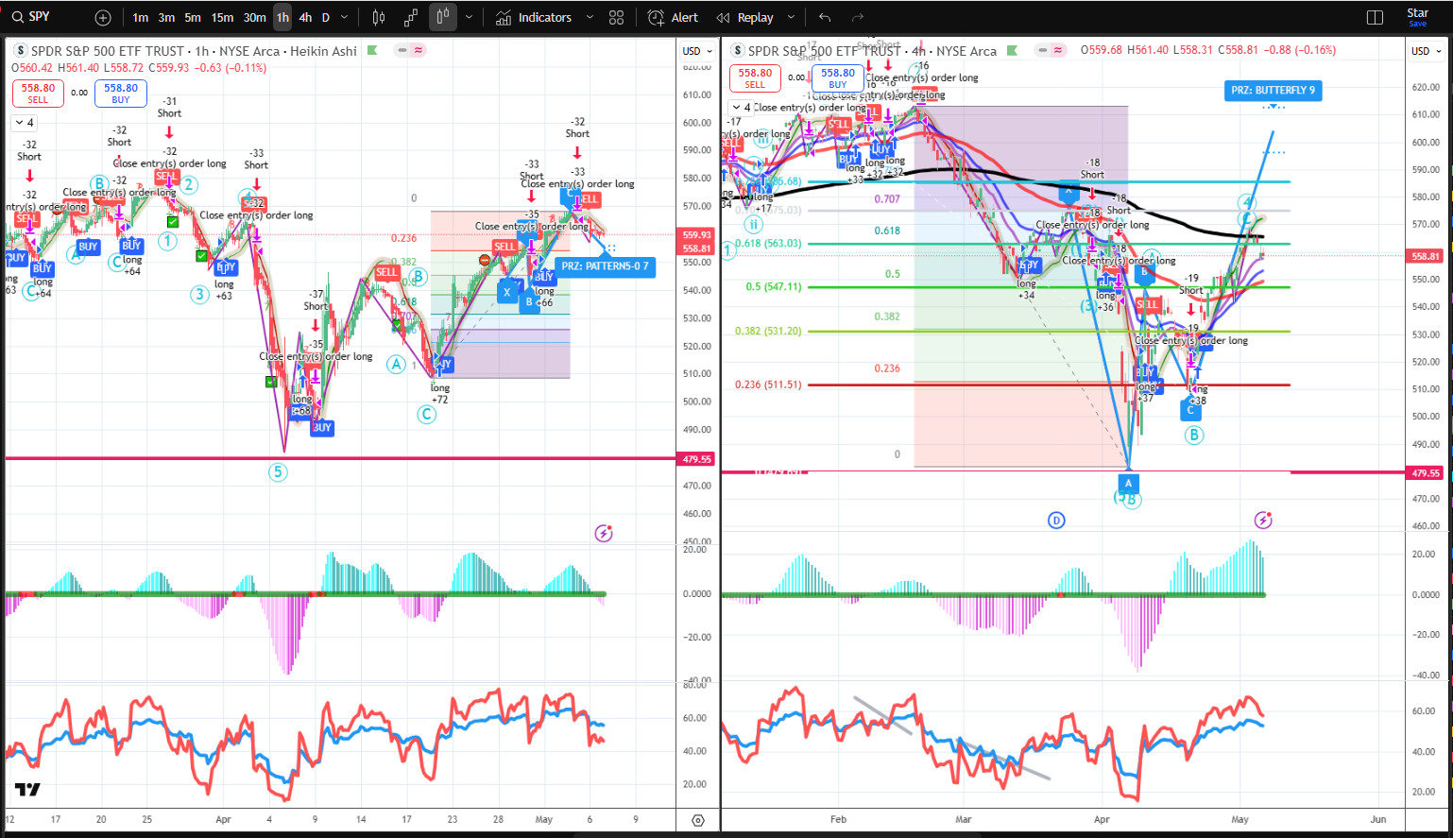Choose the active Heikin Ashi chart style icon
Screen dimensions: 1453x838
443,18
